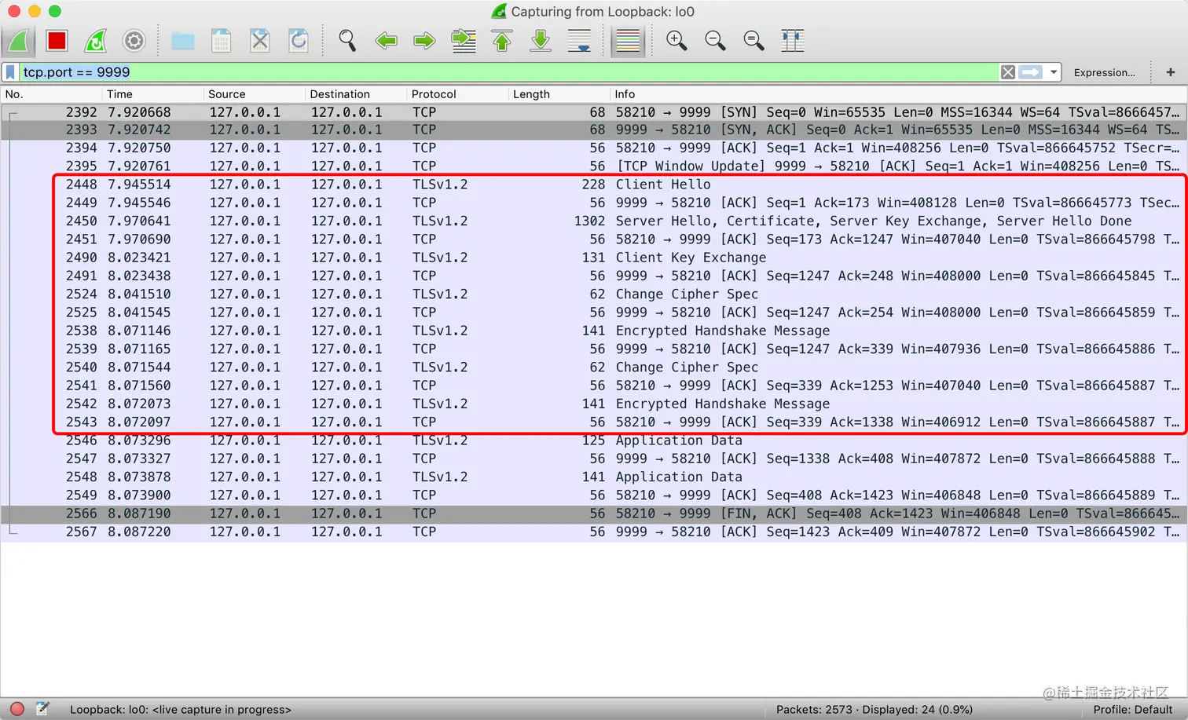Clear the display filter
The width and height of the screenshot is (1188, 720).
tap(1008, 72)
